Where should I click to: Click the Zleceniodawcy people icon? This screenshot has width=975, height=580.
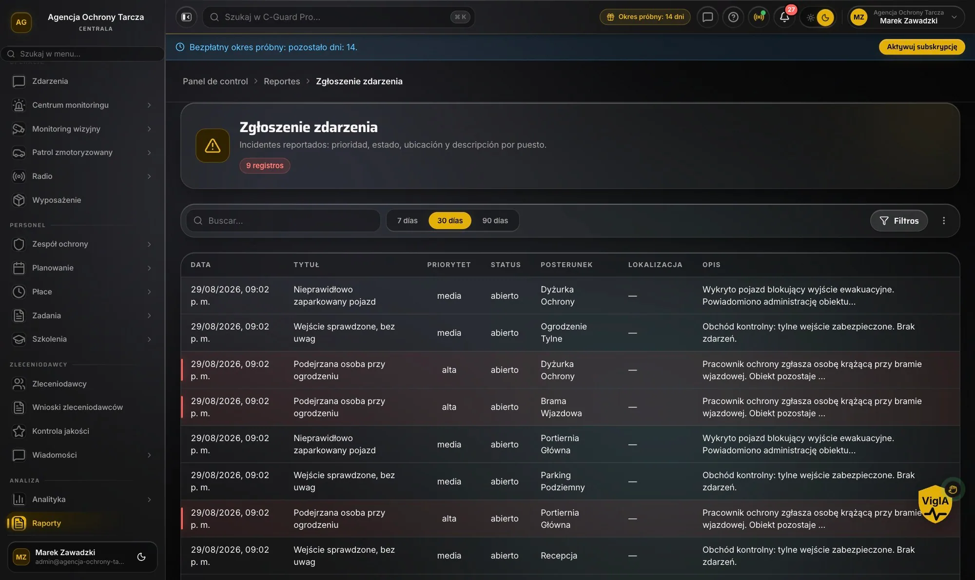[x=19, y=384]
